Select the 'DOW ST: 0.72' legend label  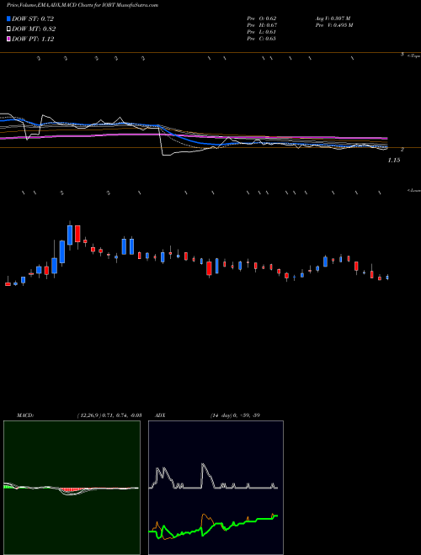tap(33, 18)
